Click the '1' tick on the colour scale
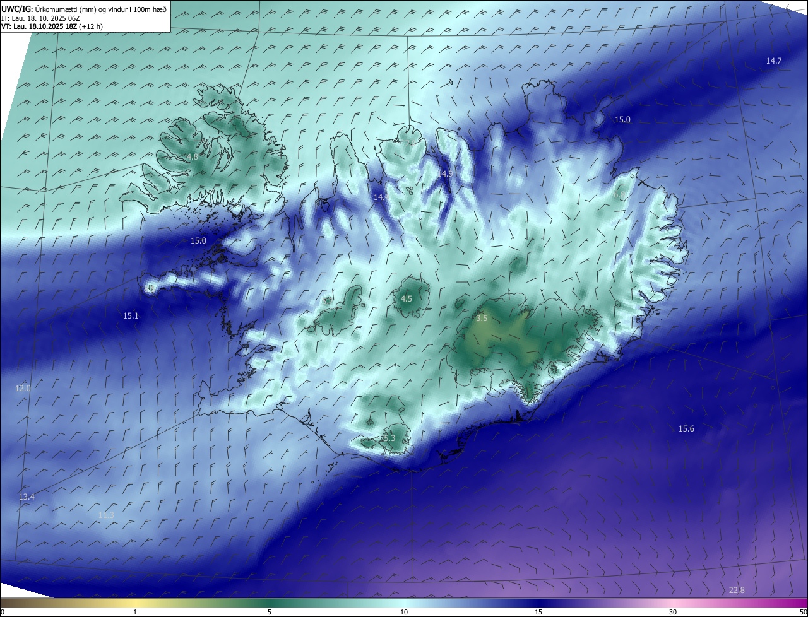Image resolution: width=808 pixels, height=617 pixels. (135, 612)
